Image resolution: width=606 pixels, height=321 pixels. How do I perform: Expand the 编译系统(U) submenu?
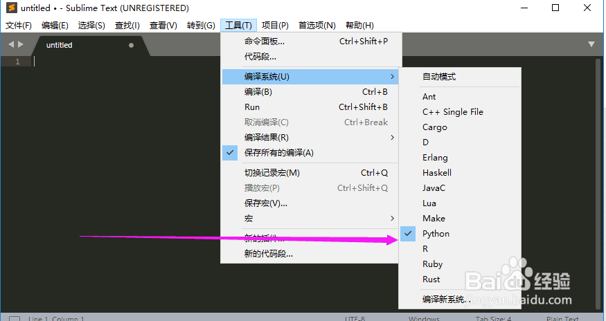click(310, 77)
